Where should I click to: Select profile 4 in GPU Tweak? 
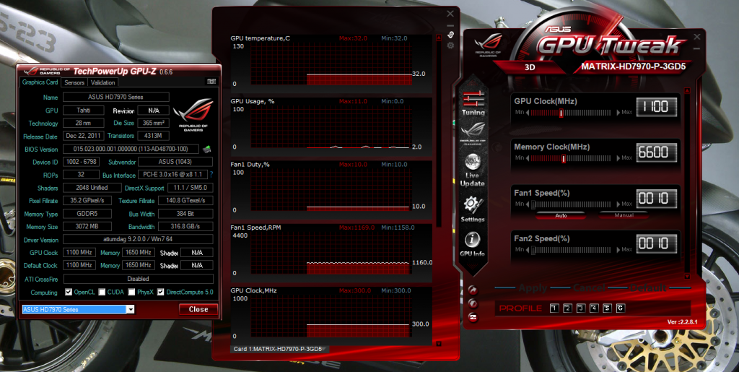[x=594, y=308]
